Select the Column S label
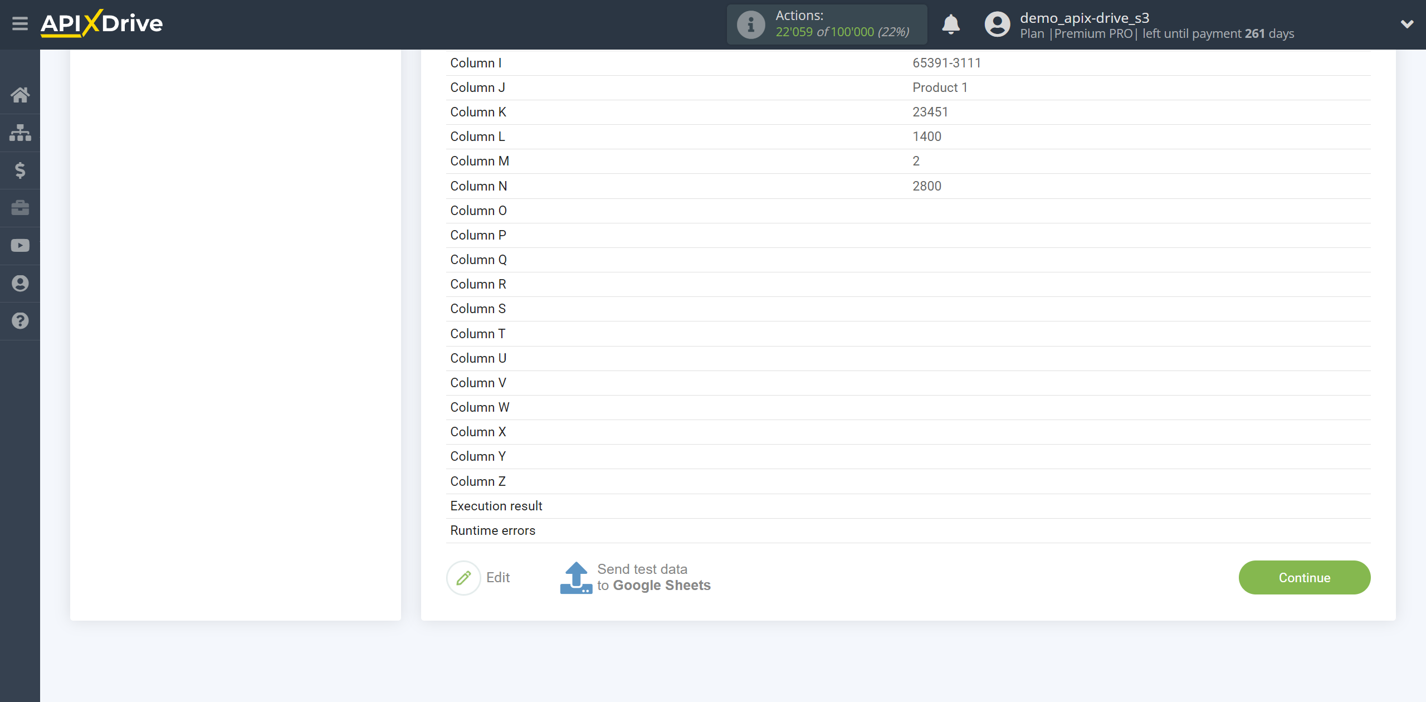1426x702 pixels. [x=478, y=309]
